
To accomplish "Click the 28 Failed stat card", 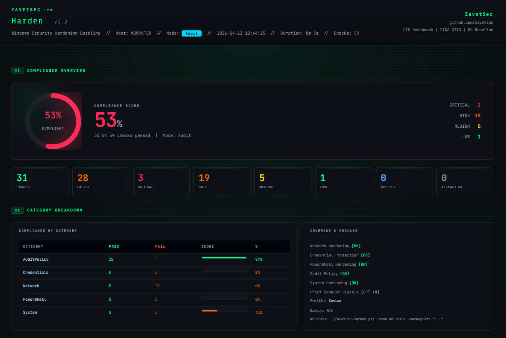I will pyautogui.click(x=101, y=182).
